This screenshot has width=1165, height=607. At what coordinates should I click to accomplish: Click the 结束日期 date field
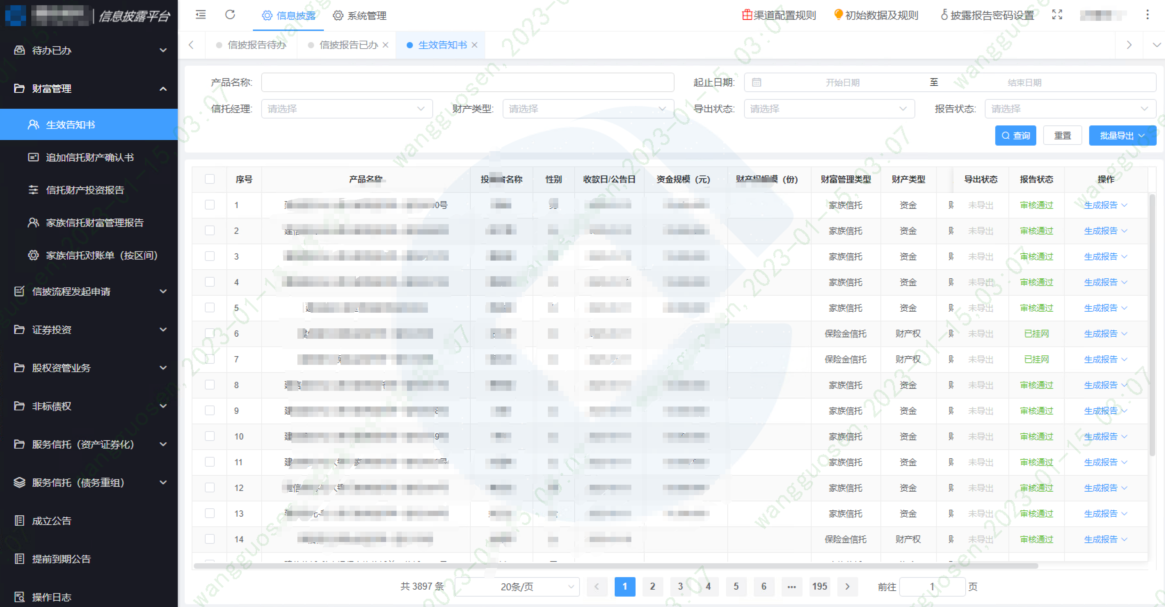(x=1024, y=83)
